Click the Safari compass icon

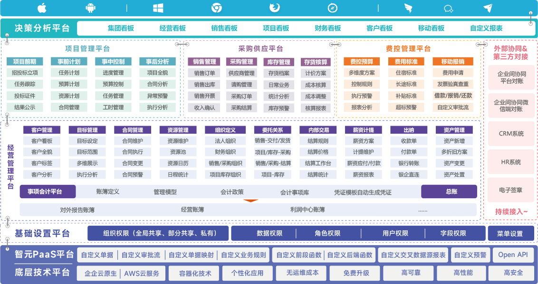pos(333,8)
